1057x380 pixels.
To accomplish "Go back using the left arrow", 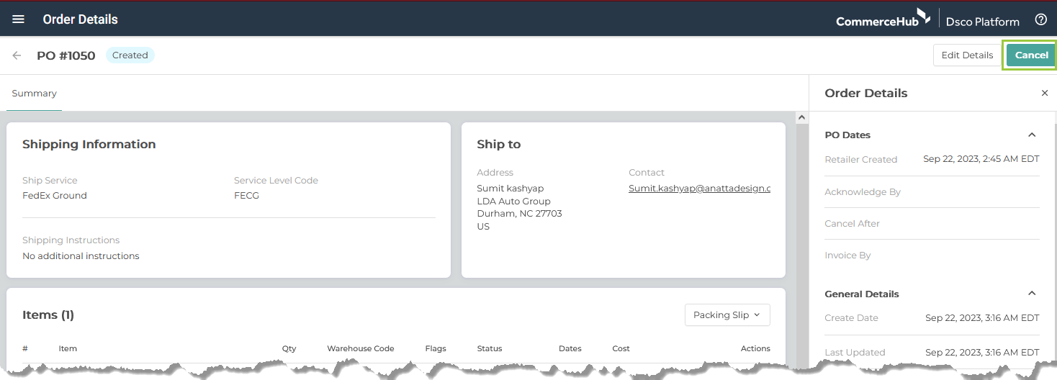I will coord(17,55).
